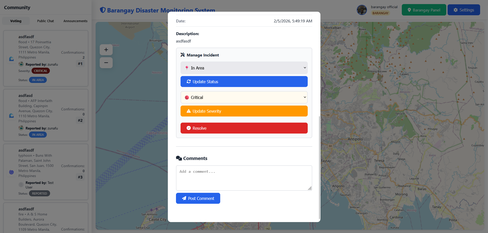This screenshot has height=233, width=488.
Task: Click the #3 rank badge
Action: click(x=80, y=177)
